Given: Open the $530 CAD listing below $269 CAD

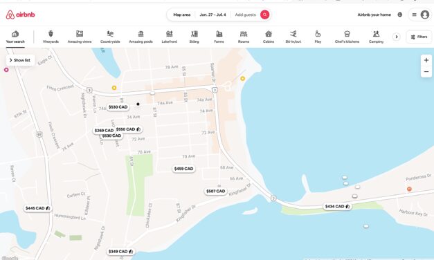Looking at the screenshot, I should click(111, 136).
